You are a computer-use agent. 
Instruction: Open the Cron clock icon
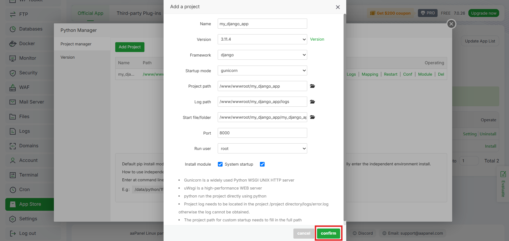(x=13, y=190)
